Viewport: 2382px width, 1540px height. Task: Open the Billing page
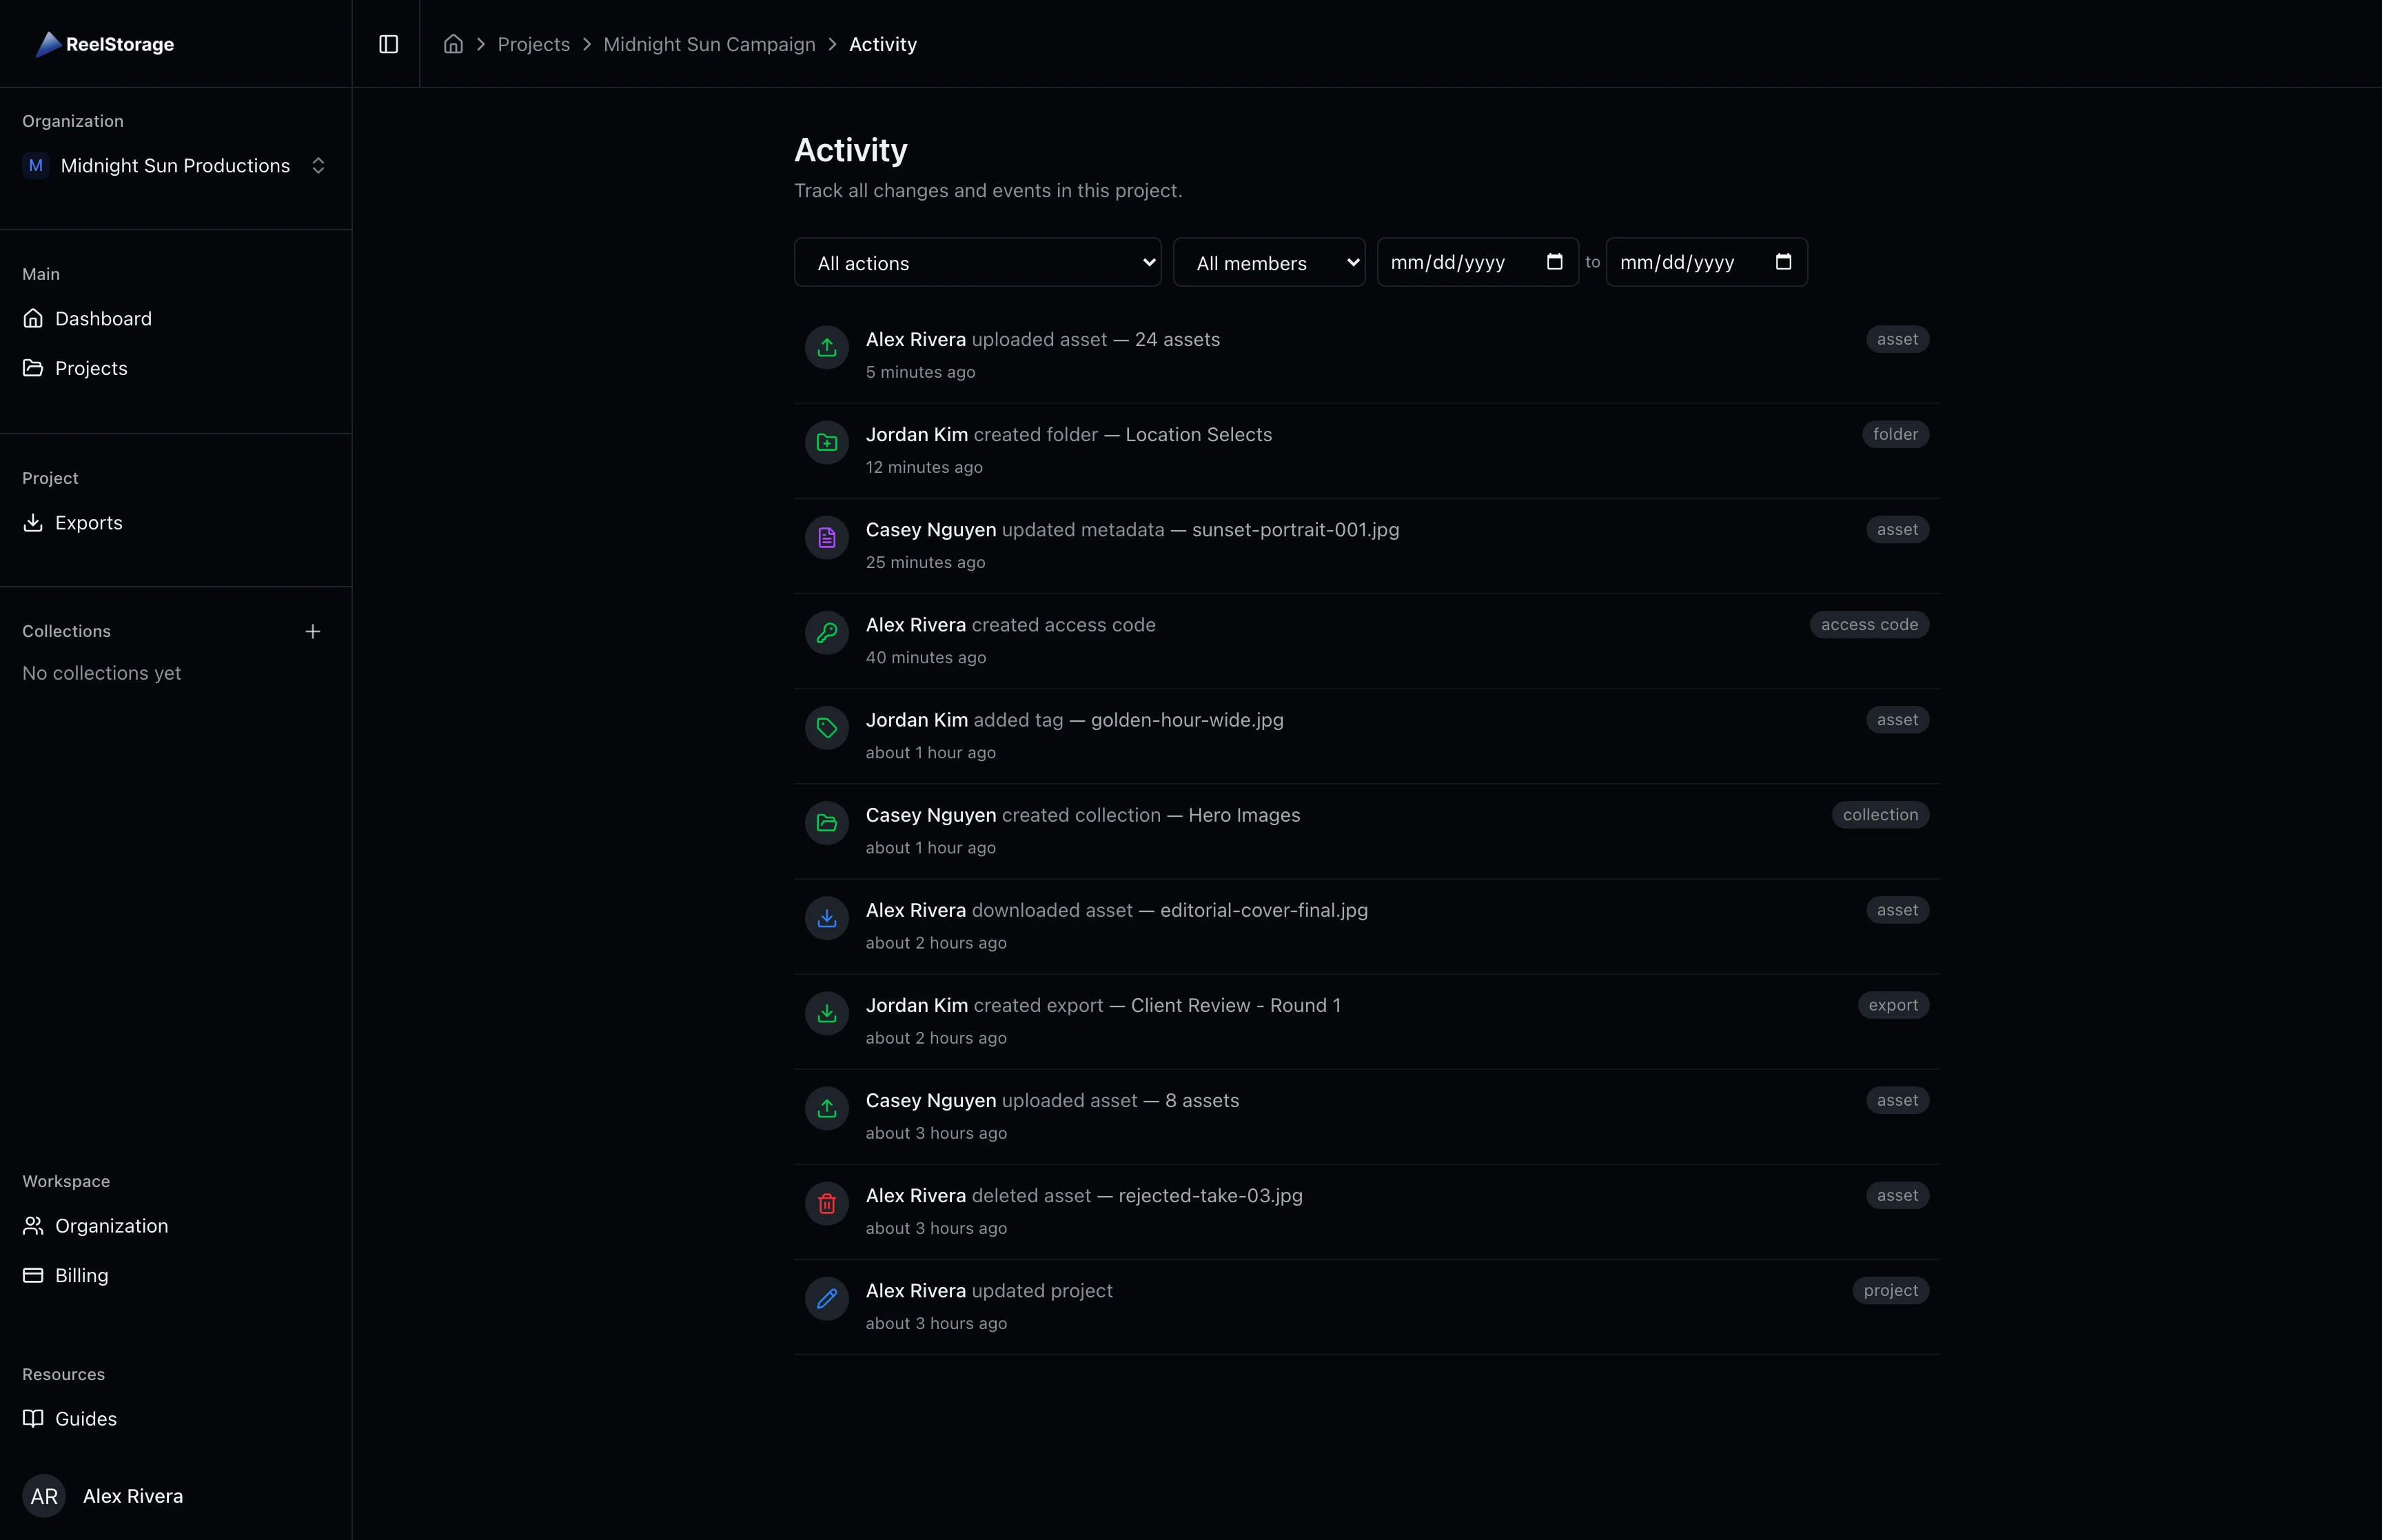(81, 1275)
